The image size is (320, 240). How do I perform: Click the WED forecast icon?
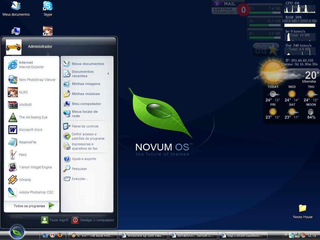pos(292,94)
